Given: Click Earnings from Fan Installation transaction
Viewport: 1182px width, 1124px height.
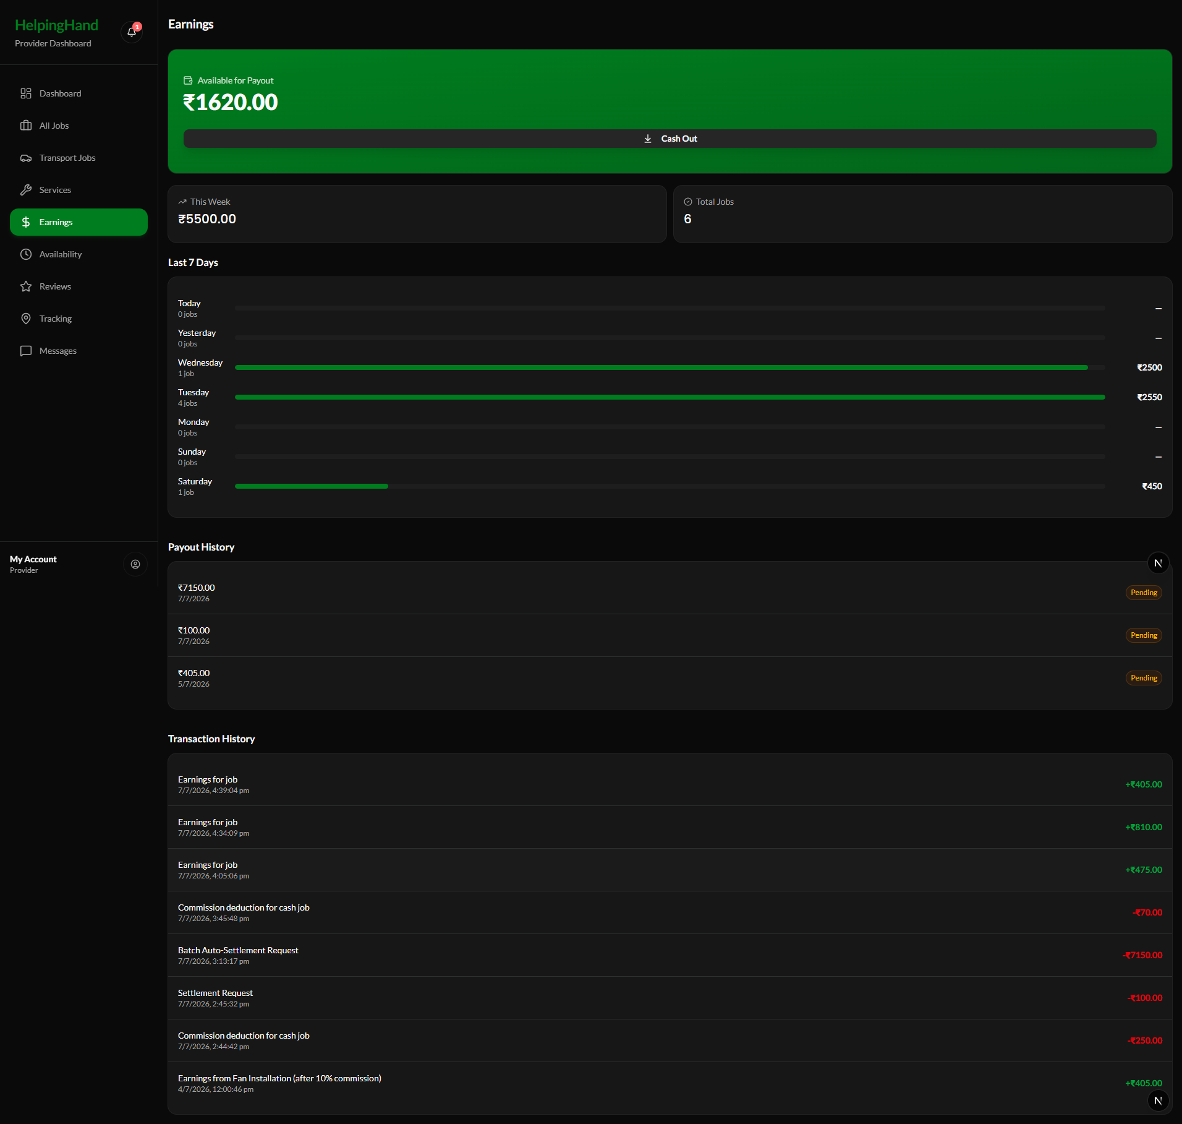Looking at the screenshot, I should pyautogui.click(x=670, y=1083).
